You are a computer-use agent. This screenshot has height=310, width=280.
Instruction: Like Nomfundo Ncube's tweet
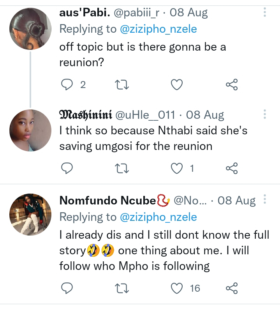click(177, 288)
